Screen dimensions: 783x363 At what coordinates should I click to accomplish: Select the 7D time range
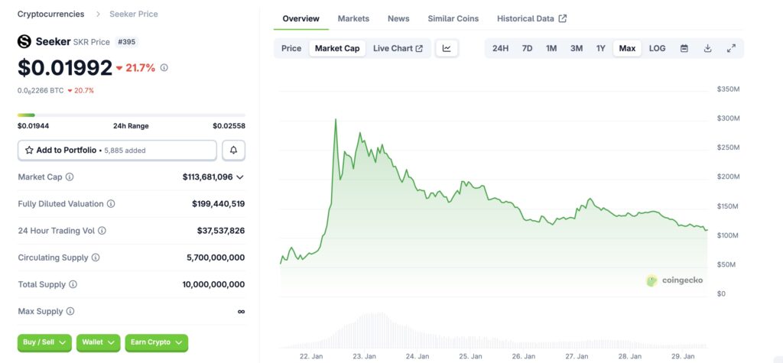[527, 48]
